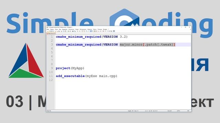This screenshot has height=123, width=220.
Task: Click the Open file toolbar icon
Action: pos(49,31)
